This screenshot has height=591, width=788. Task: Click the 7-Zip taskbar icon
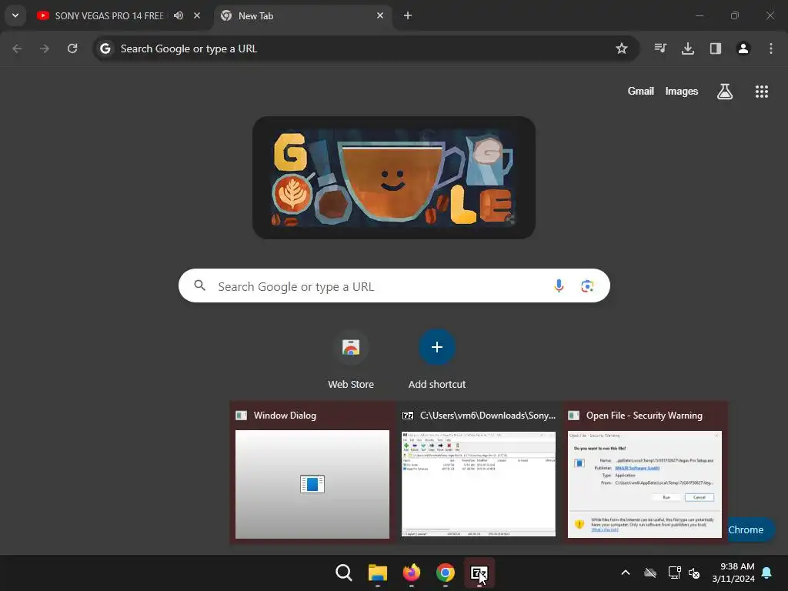[479, 573]
